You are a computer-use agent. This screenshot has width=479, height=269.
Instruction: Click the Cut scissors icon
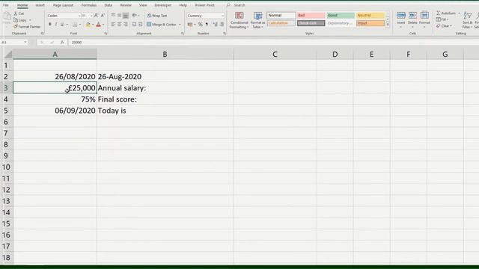click(x=16, y=13)
